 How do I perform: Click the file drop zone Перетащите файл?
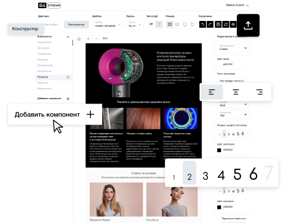click(233, 219)
